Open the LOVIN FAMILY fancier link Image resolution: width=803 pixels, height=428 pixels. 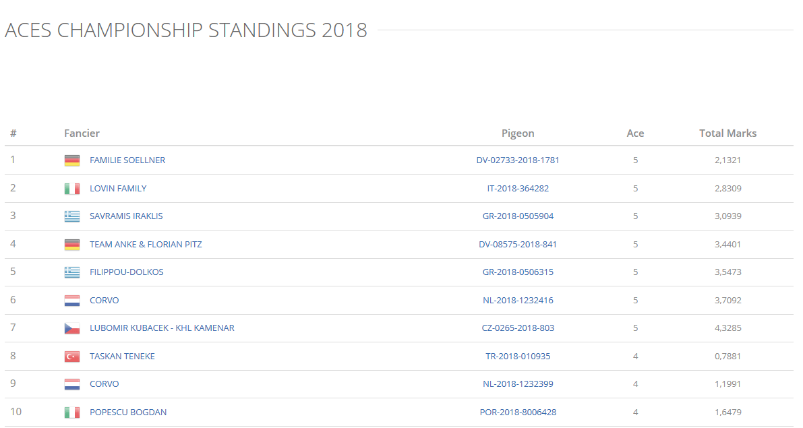118,189
